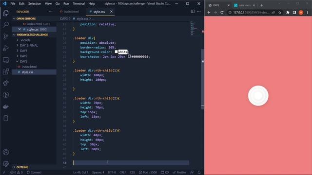
Task: Click DAY3 in the breadcrumb path
Action: [64, 18]
